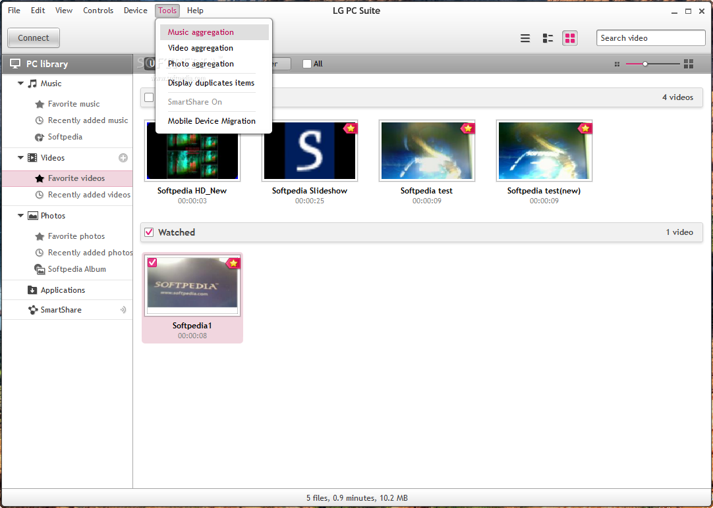Choose Video aggregation from Tools menu
The width and height of the screenshot is (713, 508).
click(214, 48)
